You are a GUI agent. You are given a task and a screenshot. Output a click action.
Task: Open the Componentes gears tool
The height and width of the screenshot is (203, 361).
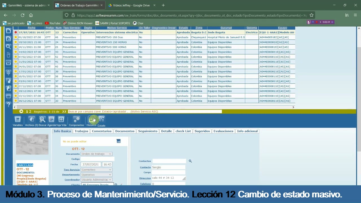click(x=76, y=120)
